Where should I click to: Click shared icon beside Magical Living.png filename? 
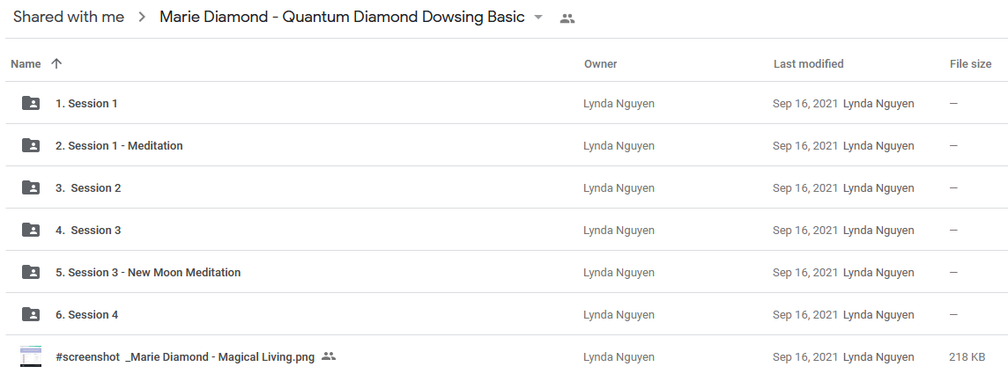click(x=329, y=356)
